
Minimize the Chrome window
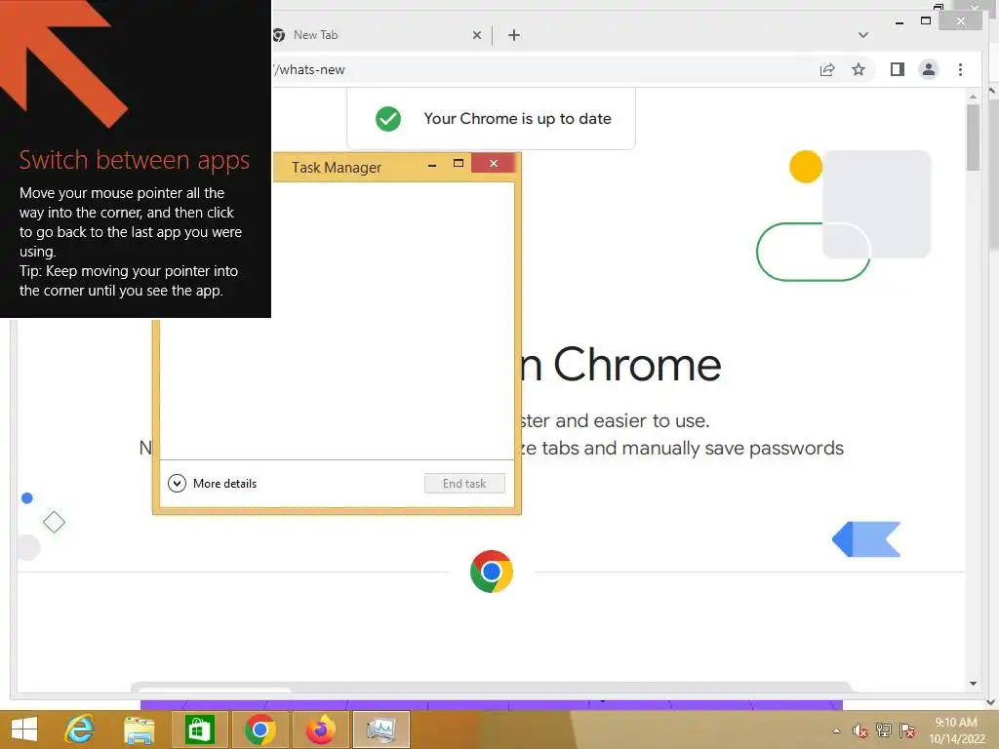pyautogui.click(x=899, y=22)
